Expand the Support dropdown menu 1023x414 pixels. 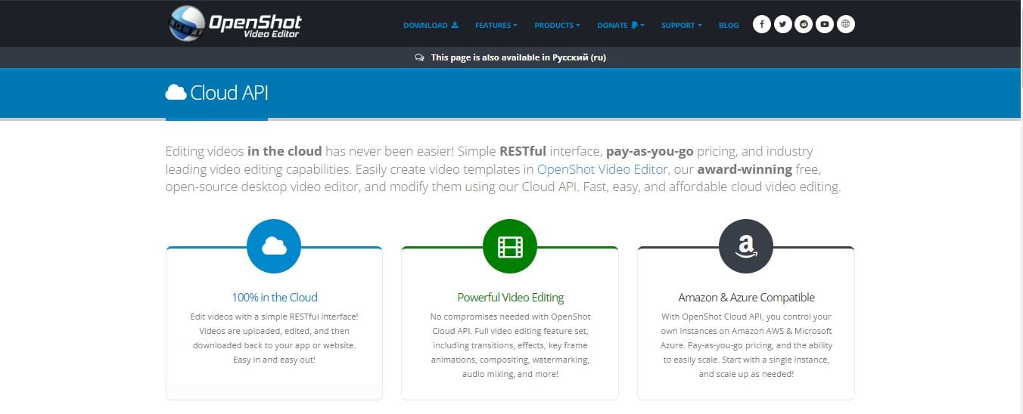pyautogui.click(x=681, y=26)
